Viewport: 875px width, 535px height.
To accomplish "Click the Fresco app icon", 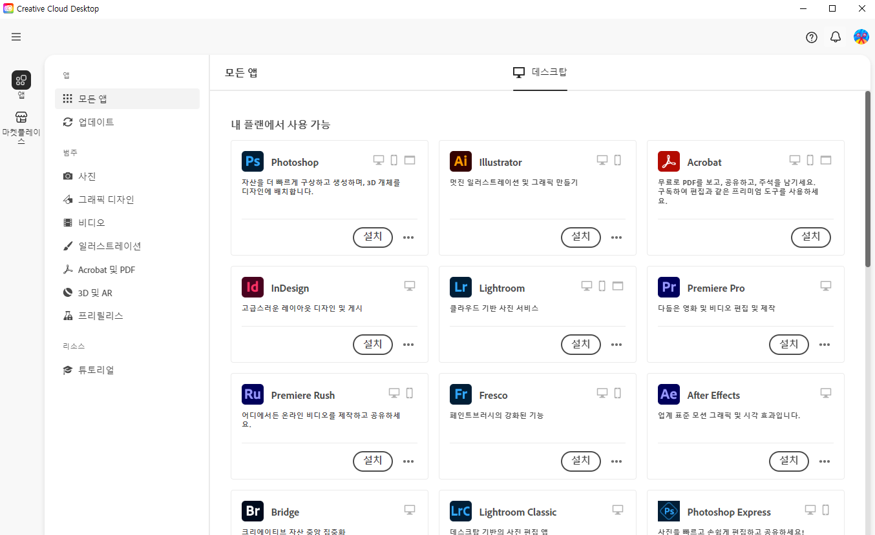I will (460, 394).
